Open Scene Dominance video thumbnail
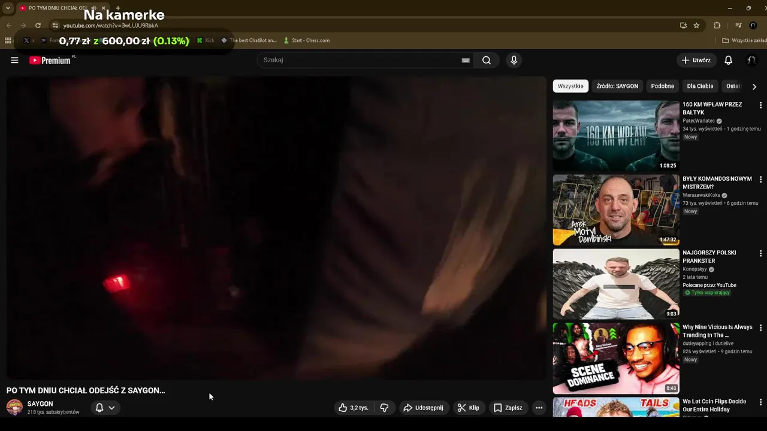767x431 pixels. (616, 358)
